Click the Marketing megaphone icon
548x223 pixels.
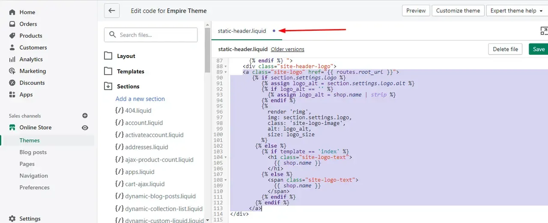12,71
